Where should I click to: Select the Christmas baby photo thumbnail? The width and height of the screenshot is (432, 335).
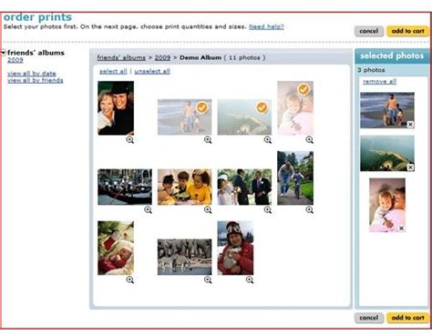tap(116, 248)
